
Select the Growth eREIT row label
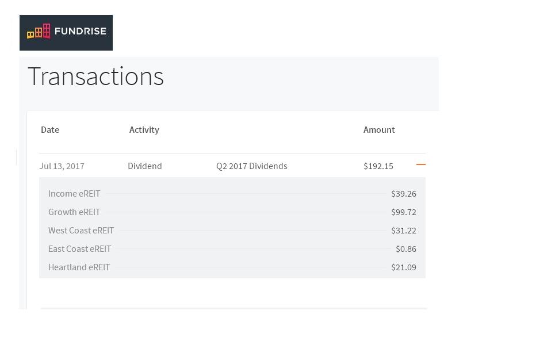(74, 212)
